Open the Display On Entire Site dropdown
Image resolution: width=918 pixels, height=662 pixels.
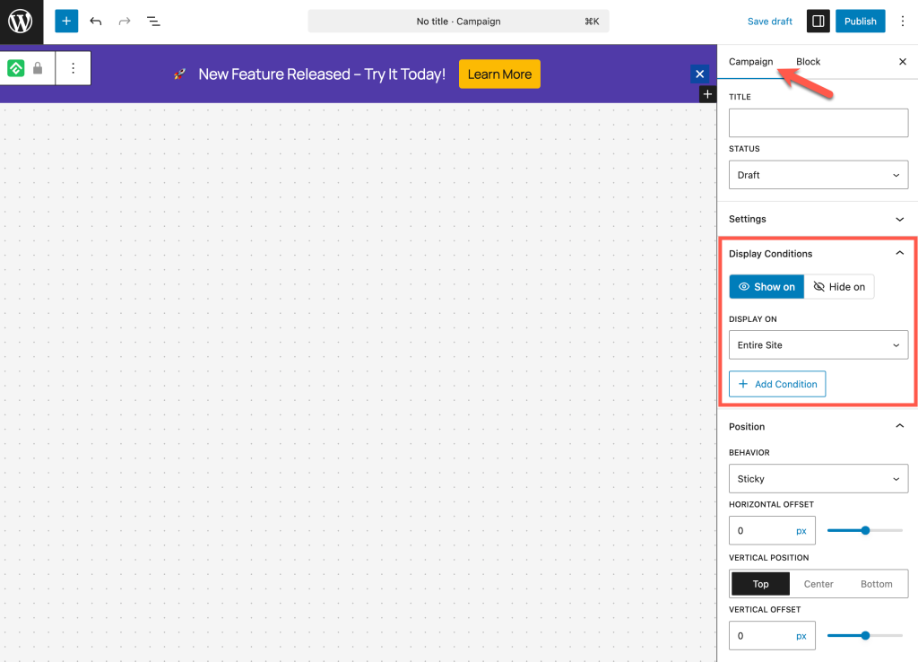coord(818,345)
